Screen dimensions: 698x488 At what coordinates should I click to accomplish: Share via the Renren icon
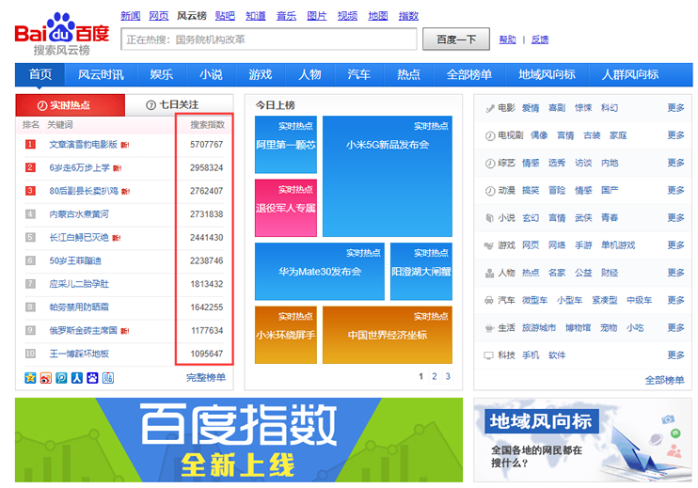[77, 378]
